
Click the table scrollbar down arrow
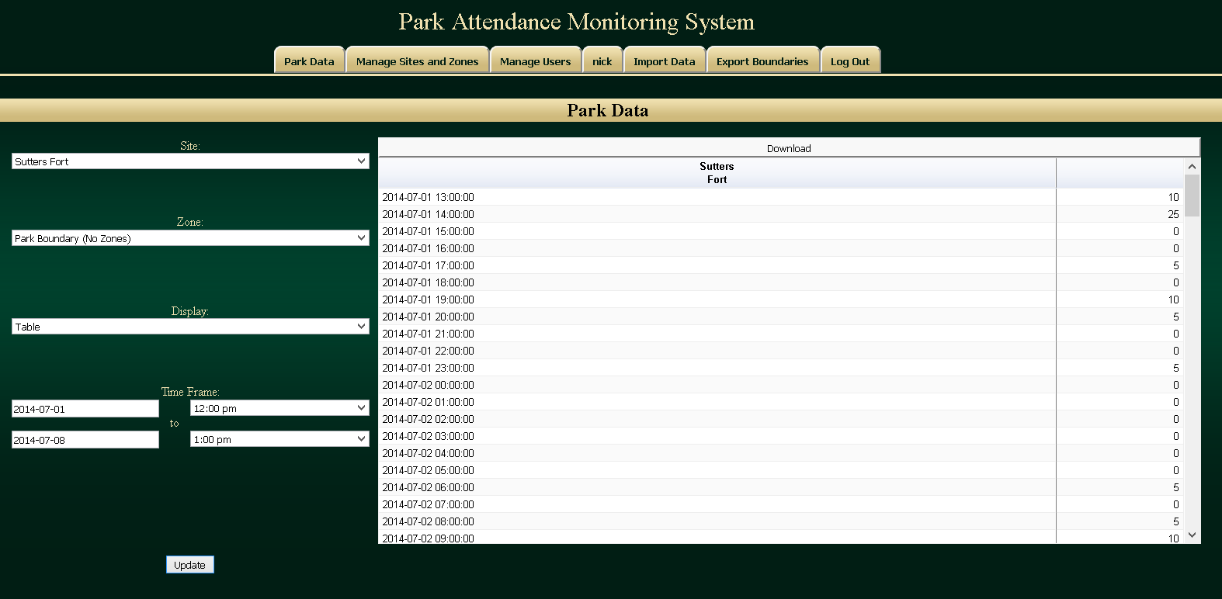[x=1192, y=535]
